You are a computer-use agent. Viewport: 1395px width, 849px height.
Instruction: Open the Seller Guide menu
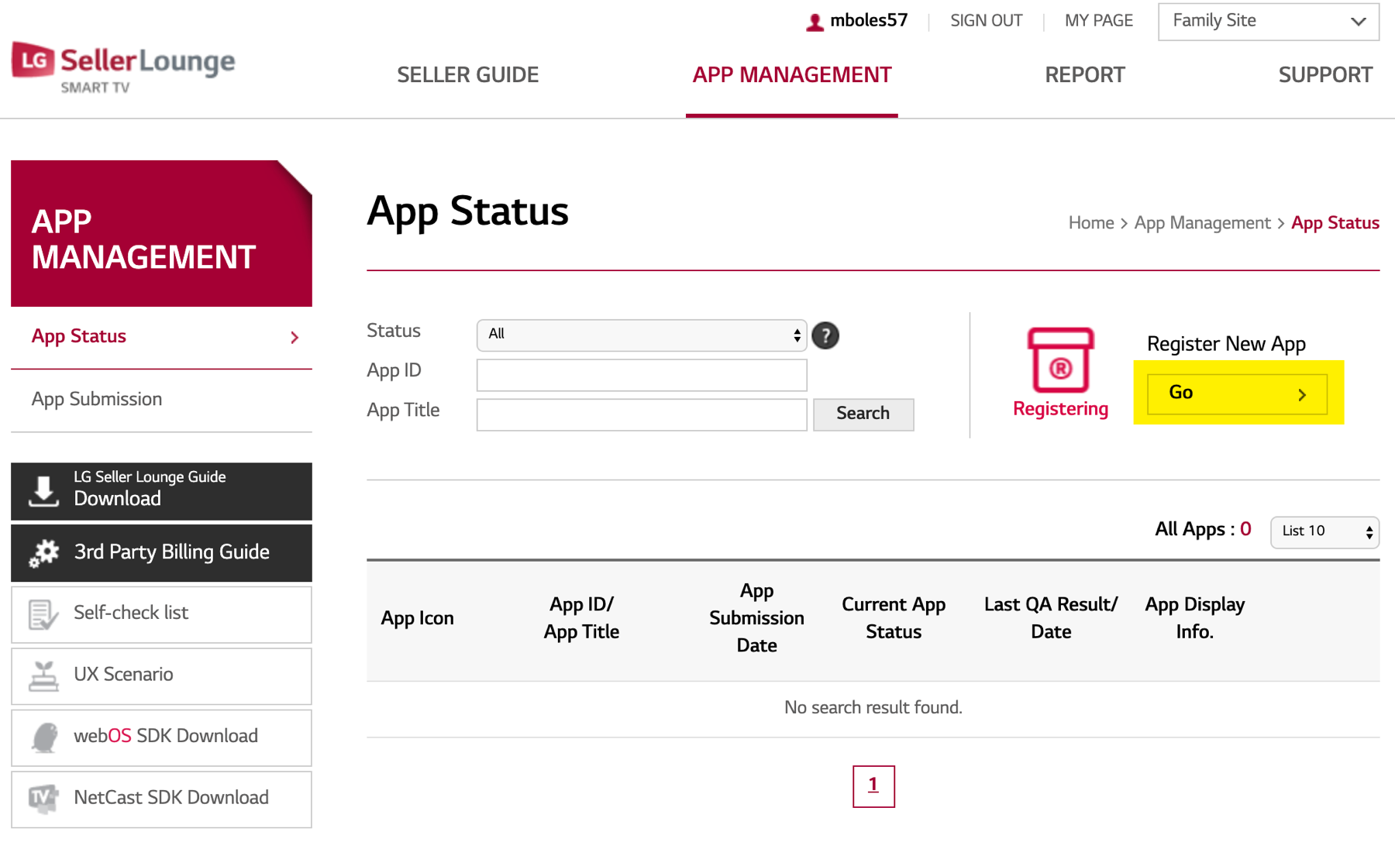[x=467, y=75]
